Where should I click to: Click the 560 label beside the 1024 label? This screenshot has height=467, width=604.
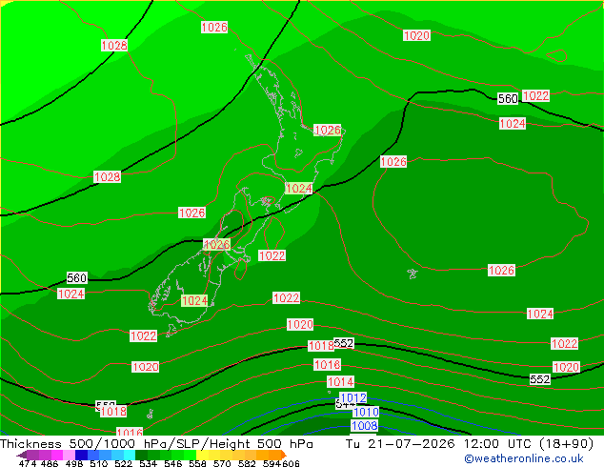[77, 277]
